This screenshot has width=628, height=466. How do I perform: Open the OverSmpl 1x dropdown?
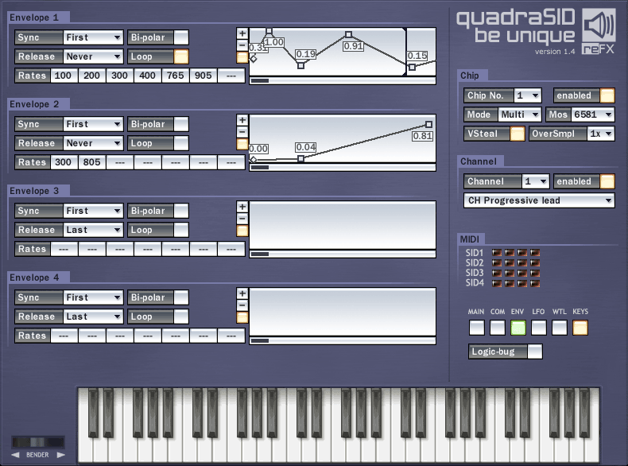click(601, 134)
